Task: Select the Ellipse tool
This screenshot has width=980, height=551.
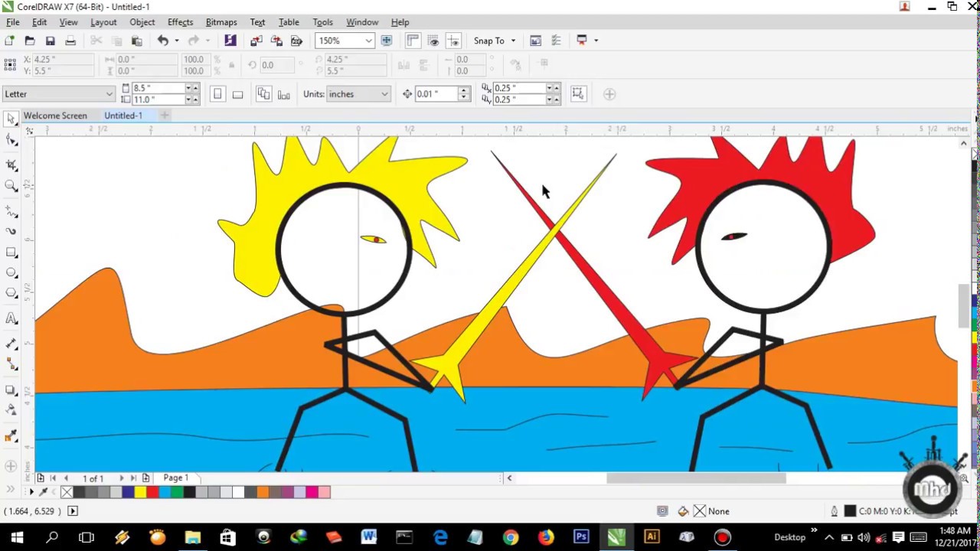Action: [x=11, y=272]
